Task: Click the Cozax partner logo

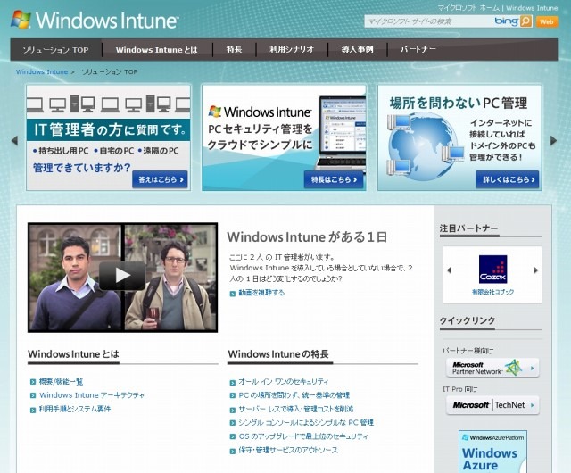Action: point(493,270)
